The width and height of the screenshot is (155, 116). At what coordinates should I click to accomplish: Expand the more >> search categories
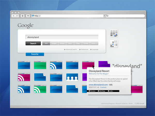click(x=94, y=43)
